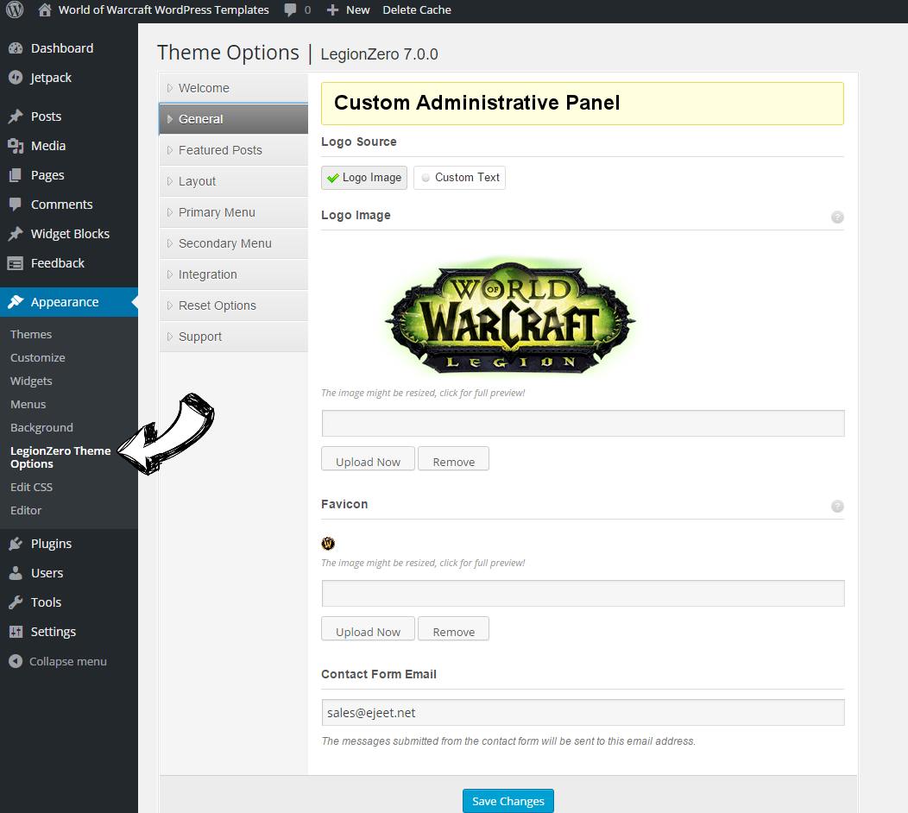Open the Edit CSS submenu item
Image resolution: width=908 pixels, height=813 pixels.
31,487
